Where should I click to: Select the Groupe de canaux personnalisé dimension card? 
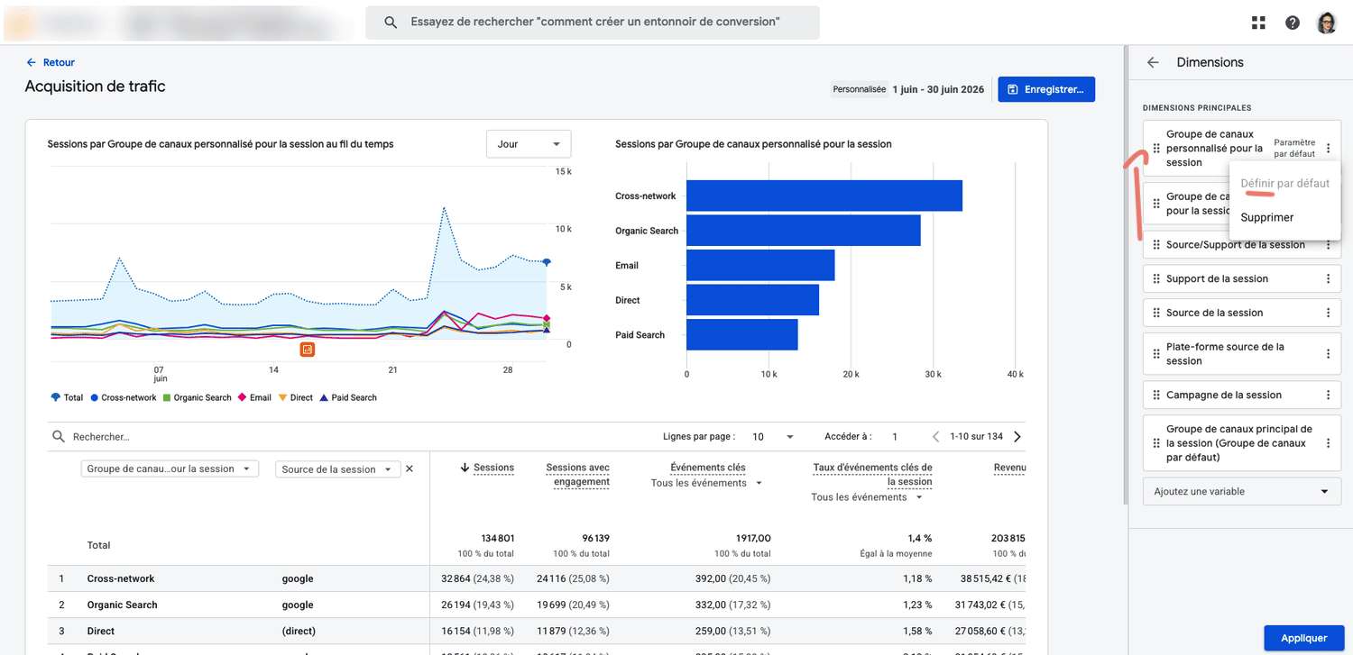click(1242, 149)
